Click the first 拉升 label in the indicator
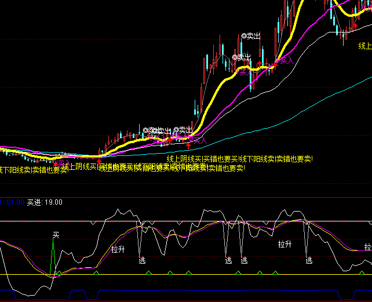The height and width of the screenshot is (302, 372). click(x=118, y=249)
